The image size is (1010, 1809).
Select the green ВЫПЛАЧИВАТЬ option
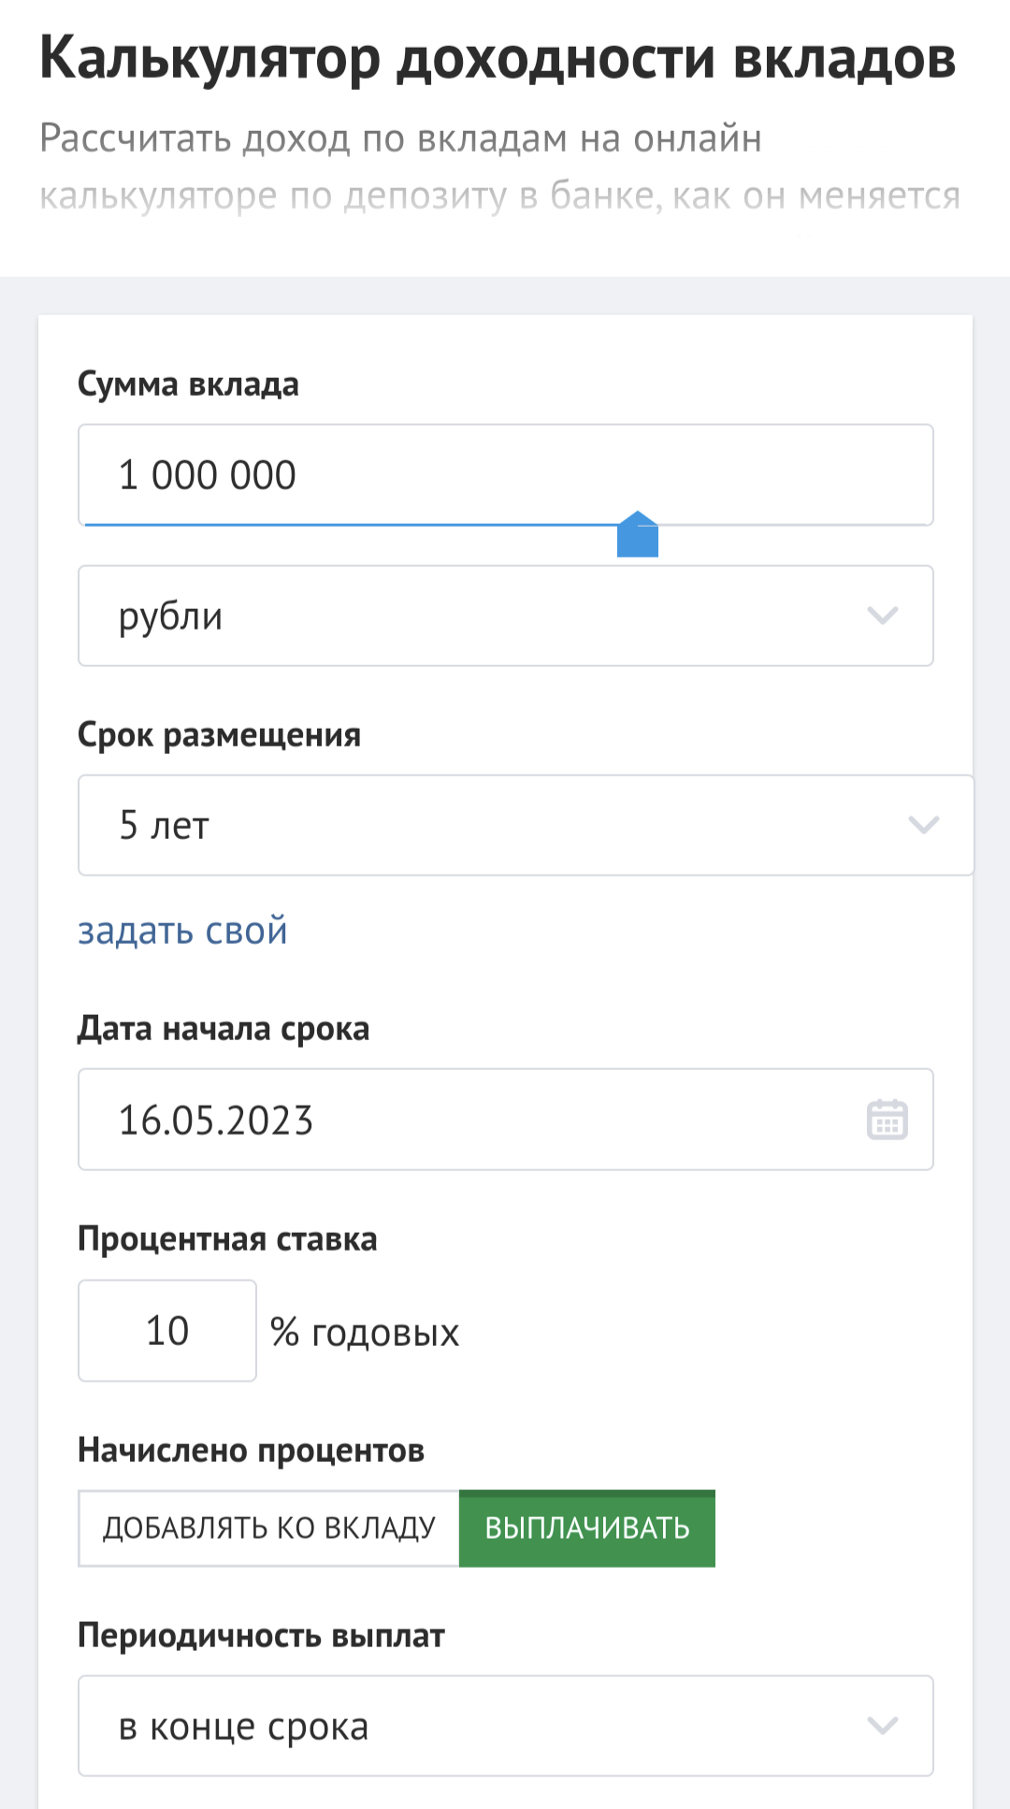(x=587, y=1528)
